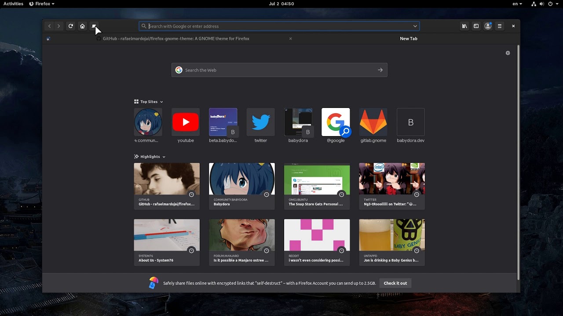Close the GitHub firefox-gnome-theme tab
Viewport: 563px width, 316px height.
coord(290,39)
